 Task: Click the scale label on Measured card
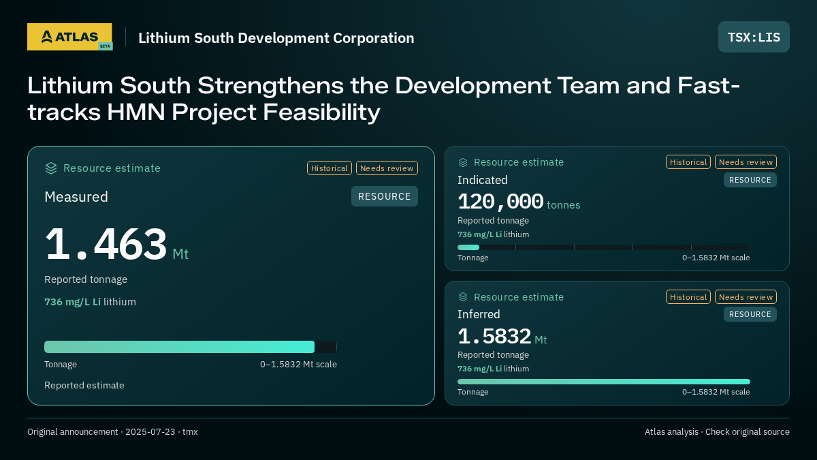[298, 365]
